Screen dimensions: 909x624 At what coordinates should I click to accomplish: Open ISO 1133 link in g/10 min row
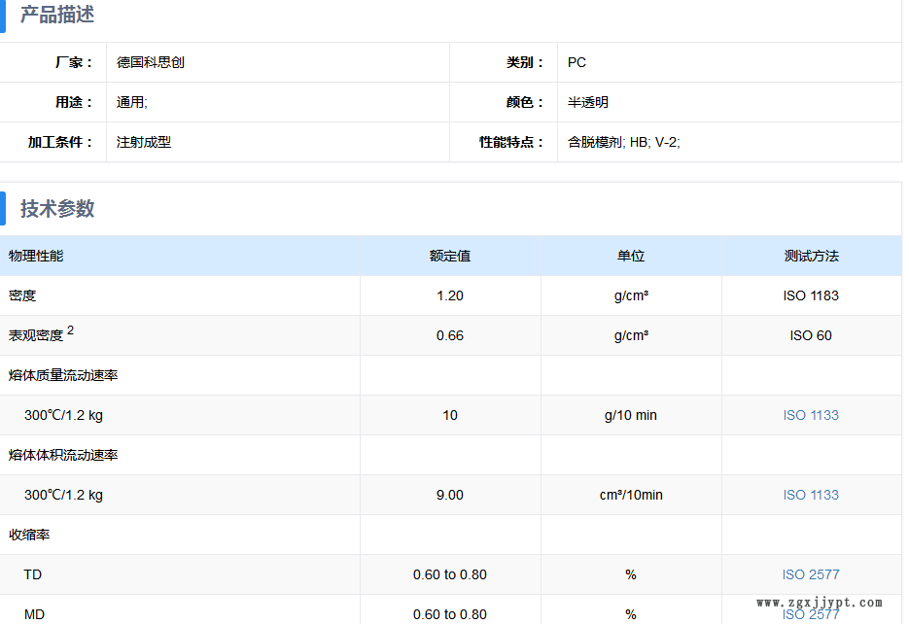point(810,415)
